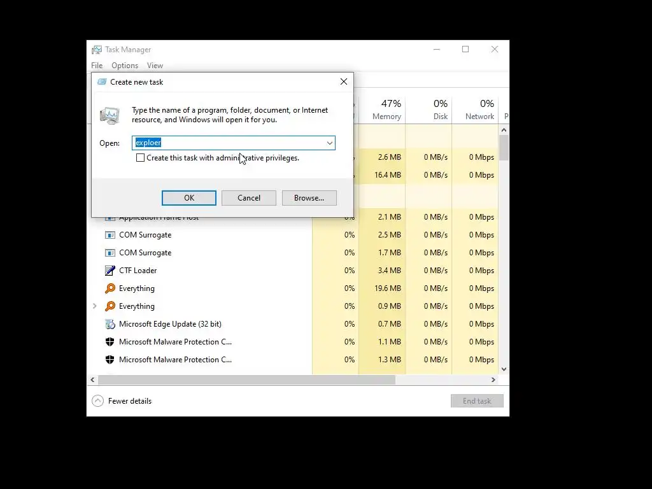Open the View menu
This screenshot has width=652, height=489.
coord(155,66)
